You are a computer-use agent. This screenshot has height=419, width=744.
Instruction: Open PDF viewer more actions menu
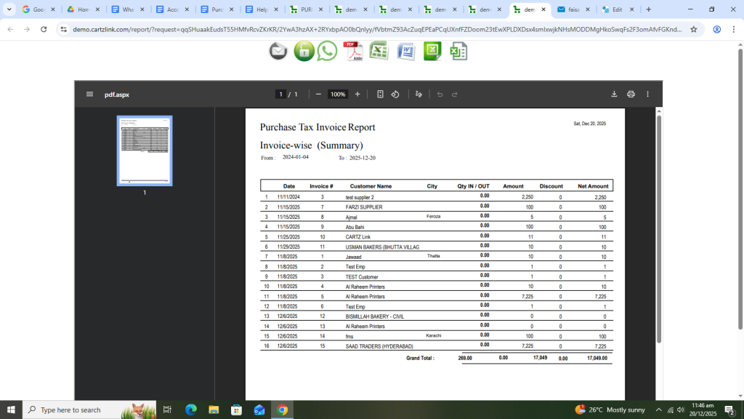647,95
